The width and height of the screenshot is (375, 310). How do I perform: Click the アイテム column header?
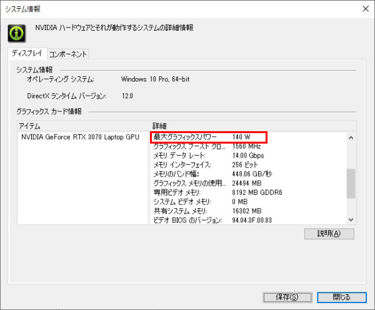coord(29,126)
